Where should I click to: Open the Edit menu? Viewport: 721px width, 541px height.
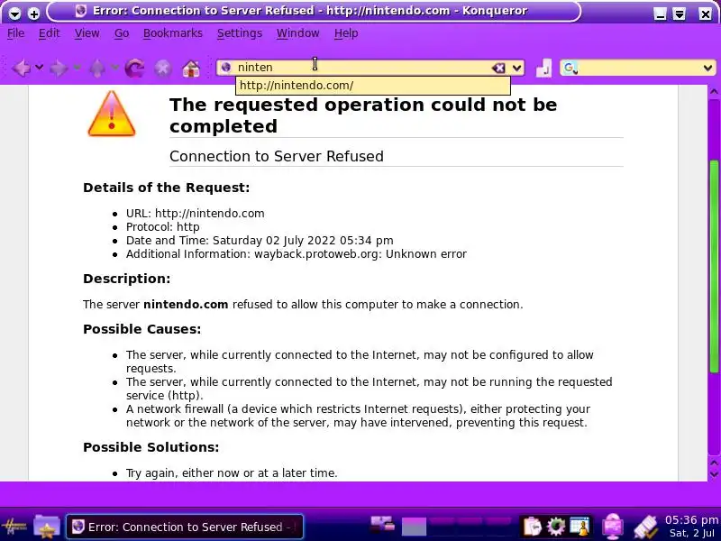point(50,33)
